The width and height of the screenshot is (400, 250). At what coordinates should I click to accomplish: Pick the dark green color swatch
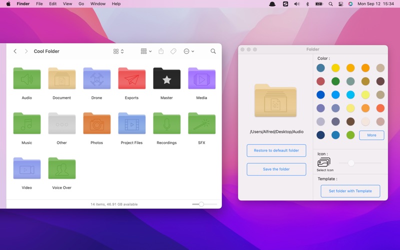coord(335,81)
